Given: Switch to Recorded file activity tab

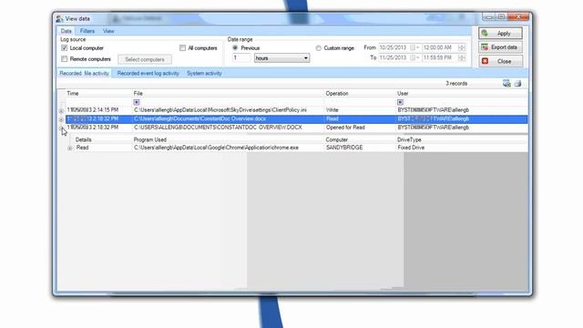Looking at the screenshot, I should pyautogui.click(x=85, y=73).
